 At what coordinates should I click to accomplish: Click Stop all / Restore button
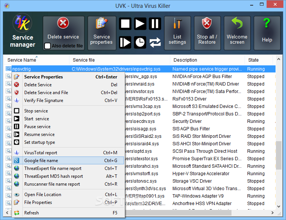point(207,33)
